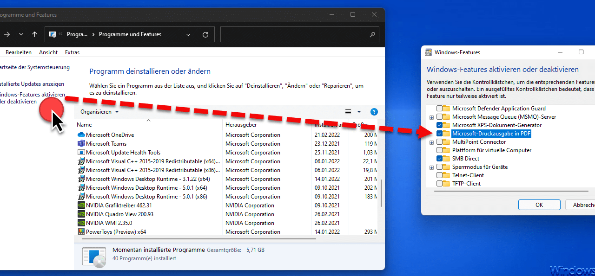Click the Microsoft Teams program icon
The image size is (595, 276).
coord(81,144)
